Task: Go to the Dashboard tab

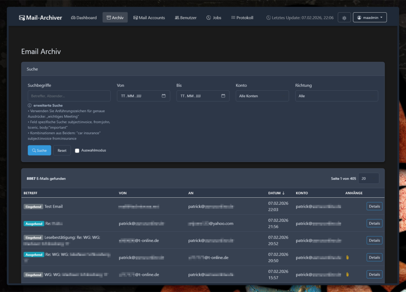Action: tap(84, 18)
